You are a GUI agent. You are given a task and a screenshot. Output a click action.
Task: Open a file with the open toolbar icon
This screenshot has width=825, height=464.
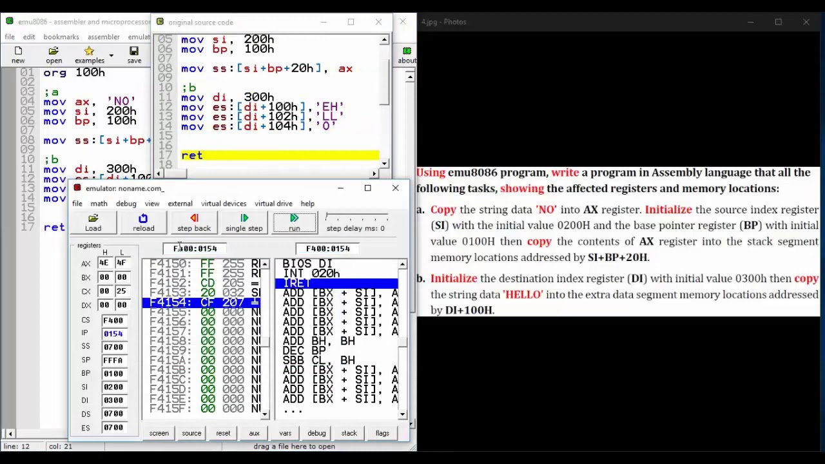coord(53,55)
